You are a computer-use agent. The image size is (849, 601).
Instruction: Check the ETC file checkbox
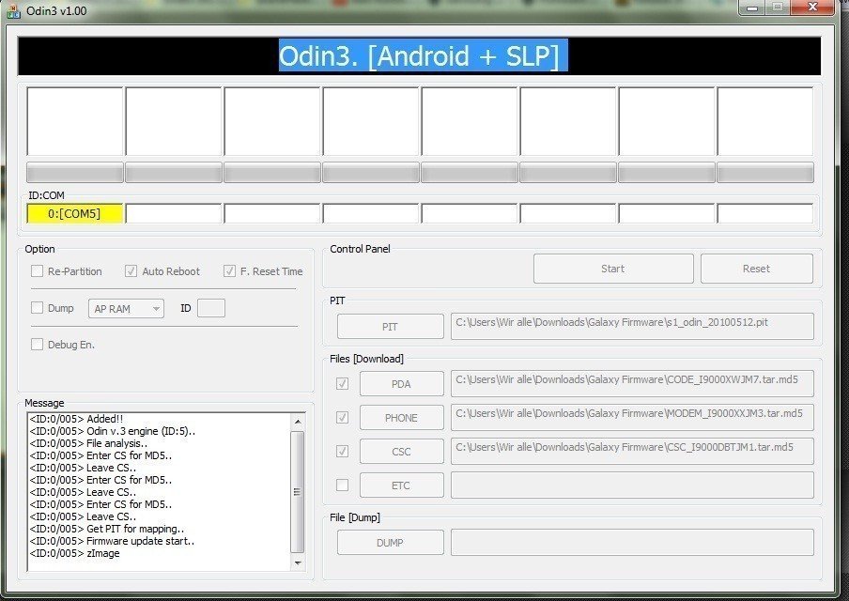point(342,485)
